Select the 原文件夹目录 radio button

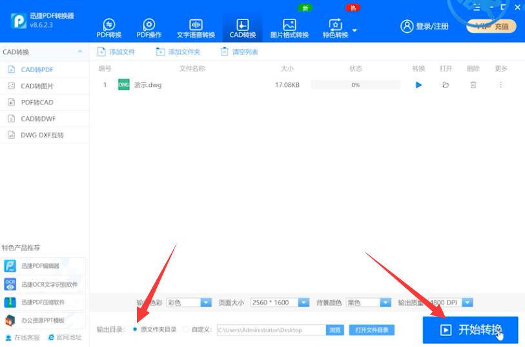click(135, 330)
